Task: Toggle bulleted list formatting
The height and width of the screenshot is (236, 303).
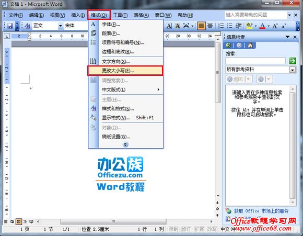Action: coord(229,26)
